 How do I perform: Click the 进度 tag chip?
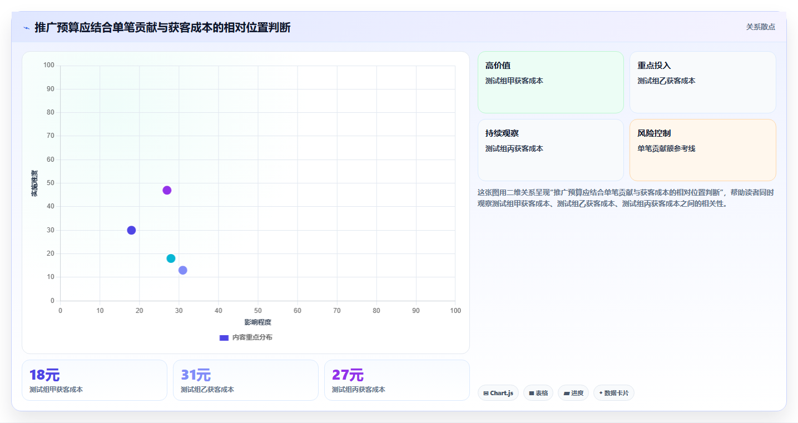[573, 393]
